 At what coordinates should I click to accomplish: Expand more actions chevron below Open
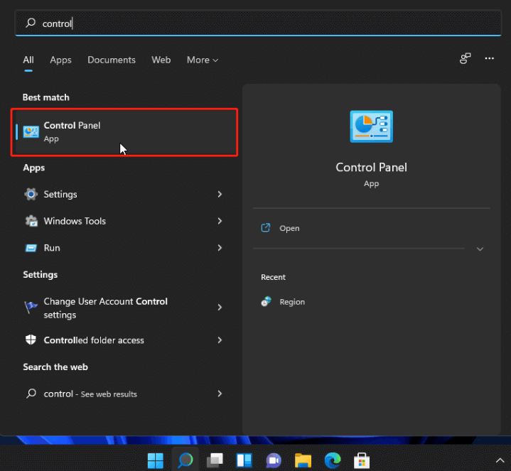click(x=480, y=249)
